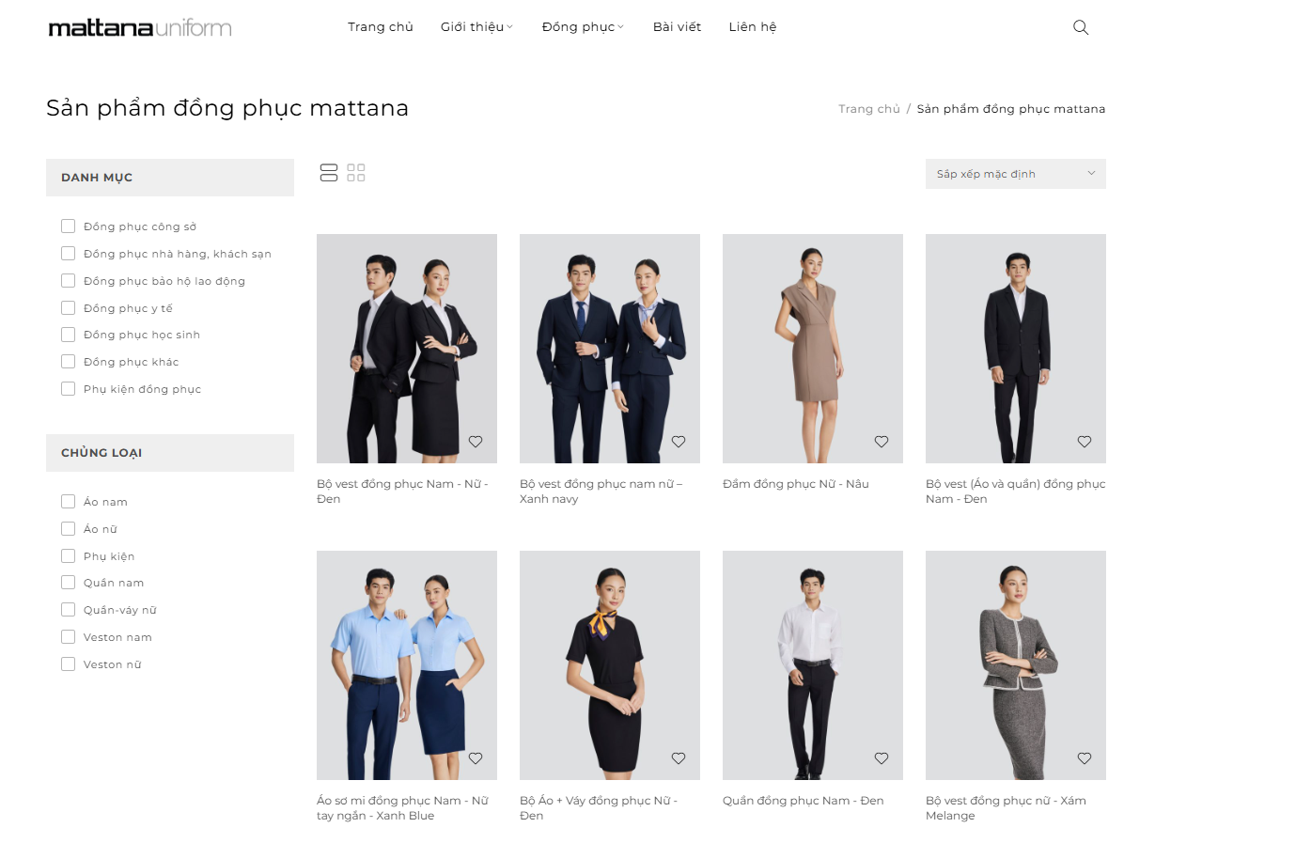This screenshot has width=1311, height=843.
Task: Check the Đồng phục học sinh box
Action: (x=68, y=335)
